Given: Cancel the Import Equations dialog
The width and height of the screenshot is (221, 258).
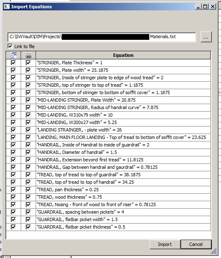Looking at the screenshot, I should click(196, 244).
